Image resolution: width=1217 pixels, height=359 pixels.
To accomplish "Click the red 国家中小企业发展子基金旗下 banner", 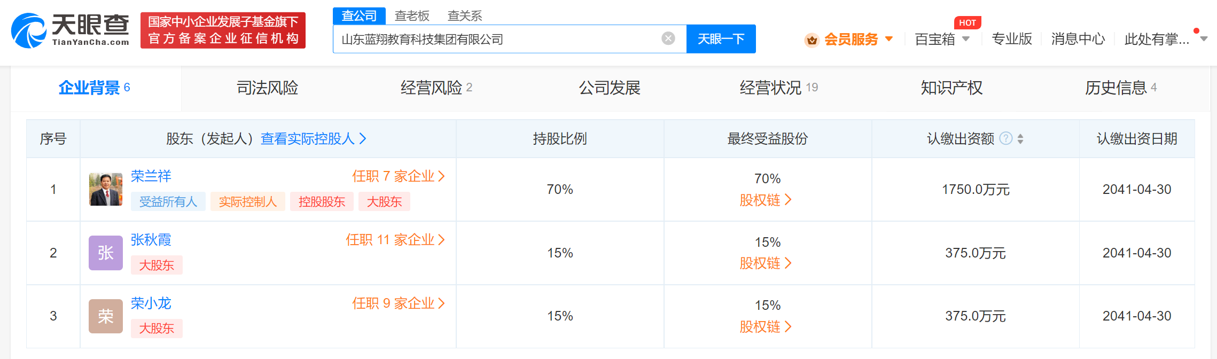I will (223, 30).
